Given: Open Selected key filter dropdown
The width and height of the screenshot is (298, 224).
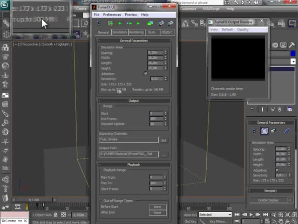Looking at the screenshot, I should (215, 215).
